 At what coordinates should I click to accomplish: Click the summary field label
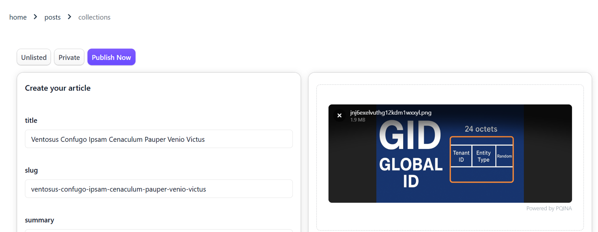click(39, 220)
